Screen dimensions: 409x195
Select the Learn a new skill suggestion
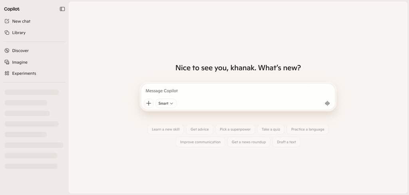[x=166, y=129]
